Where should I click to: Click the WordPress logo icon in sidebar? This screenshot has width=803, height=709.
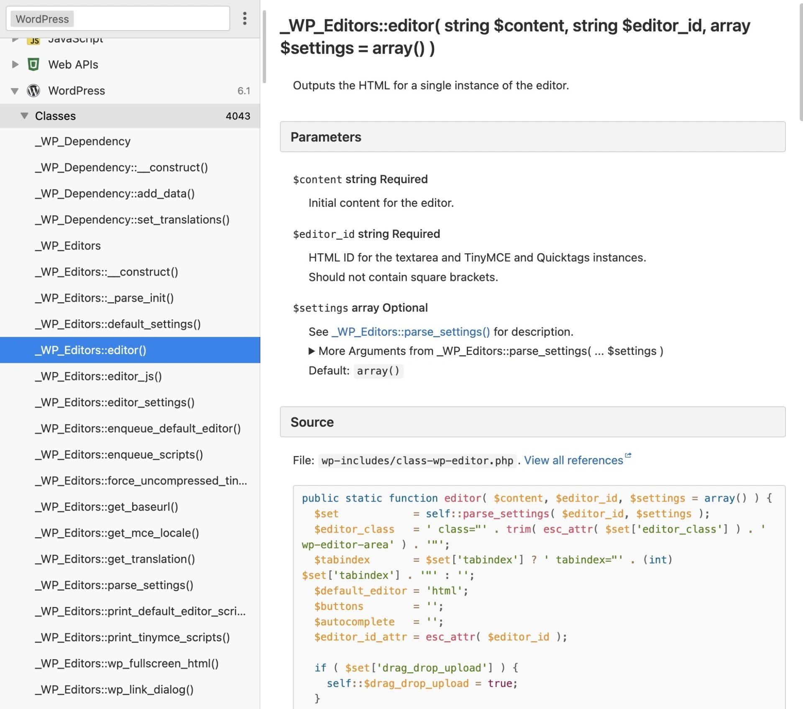point(33,91)
